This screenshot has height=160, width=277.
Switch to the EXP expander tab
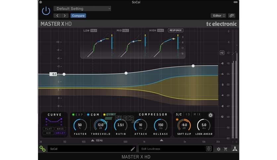pos(78,115)
